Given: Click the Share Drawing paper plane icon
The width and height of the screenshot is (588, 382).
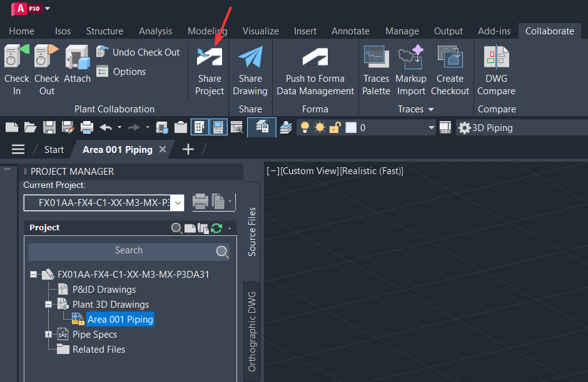Looking at the screenshot, I should [x=250, y=57].
